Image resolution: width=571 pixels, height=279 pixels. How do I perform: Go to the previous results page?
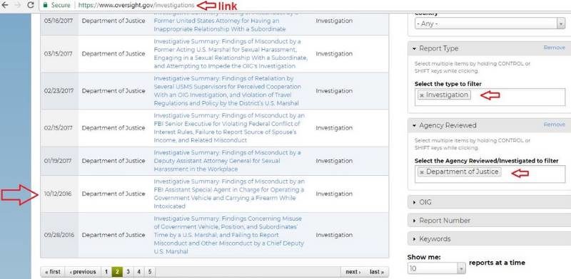(83, 272)
